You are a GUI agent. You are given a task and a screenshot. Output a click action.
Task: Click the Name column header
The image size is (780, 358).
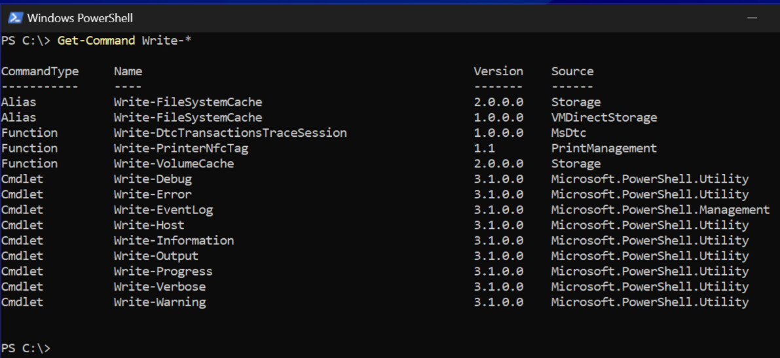coord(128,71)
